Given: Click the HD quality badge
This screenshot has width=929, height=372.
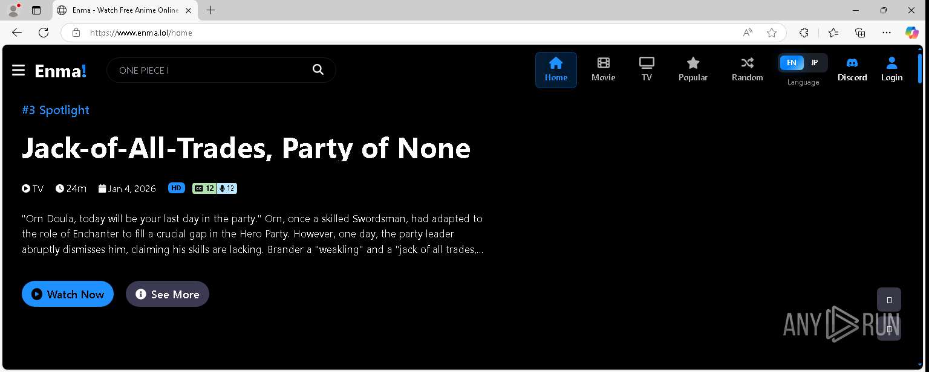Looking at the screenshot, I should [x=176, y=188].
